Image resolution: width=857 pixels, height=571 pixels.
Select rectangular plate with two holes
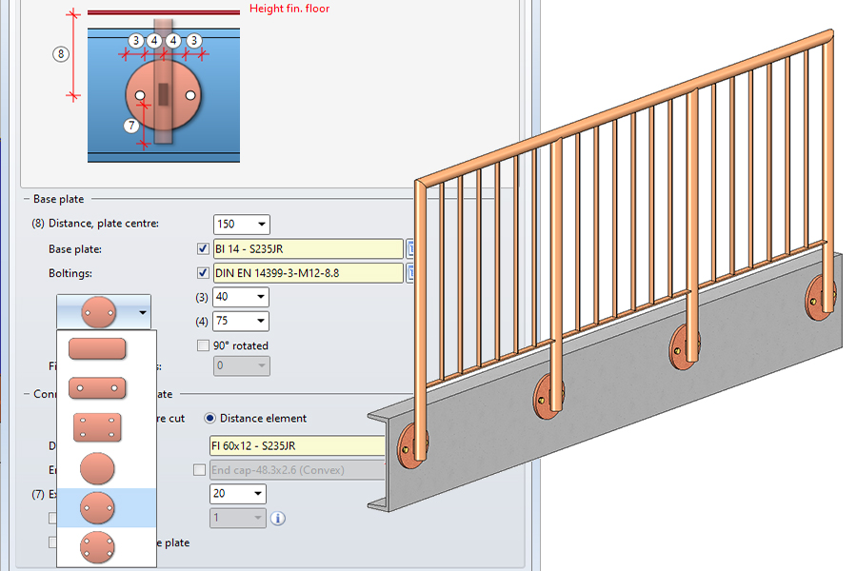click(x=98, y=388)
